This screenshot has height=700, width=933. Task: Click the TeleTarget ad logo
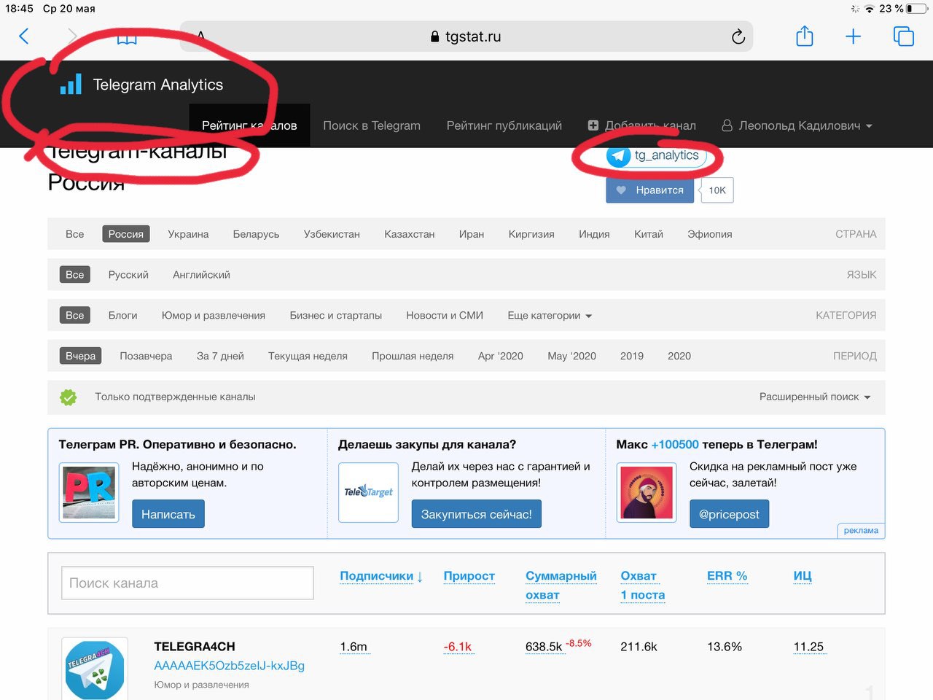click(x=368, y=492)
